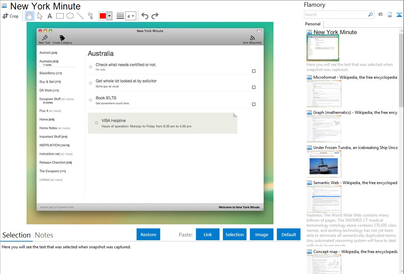404x274 pixels.
Task: Click the document page icon
Action: [390, 15]
